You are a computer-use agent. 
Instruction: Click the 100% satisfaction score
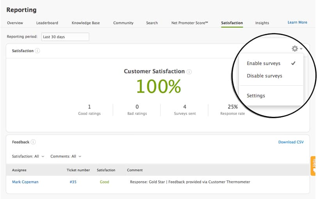coord(159,86)
